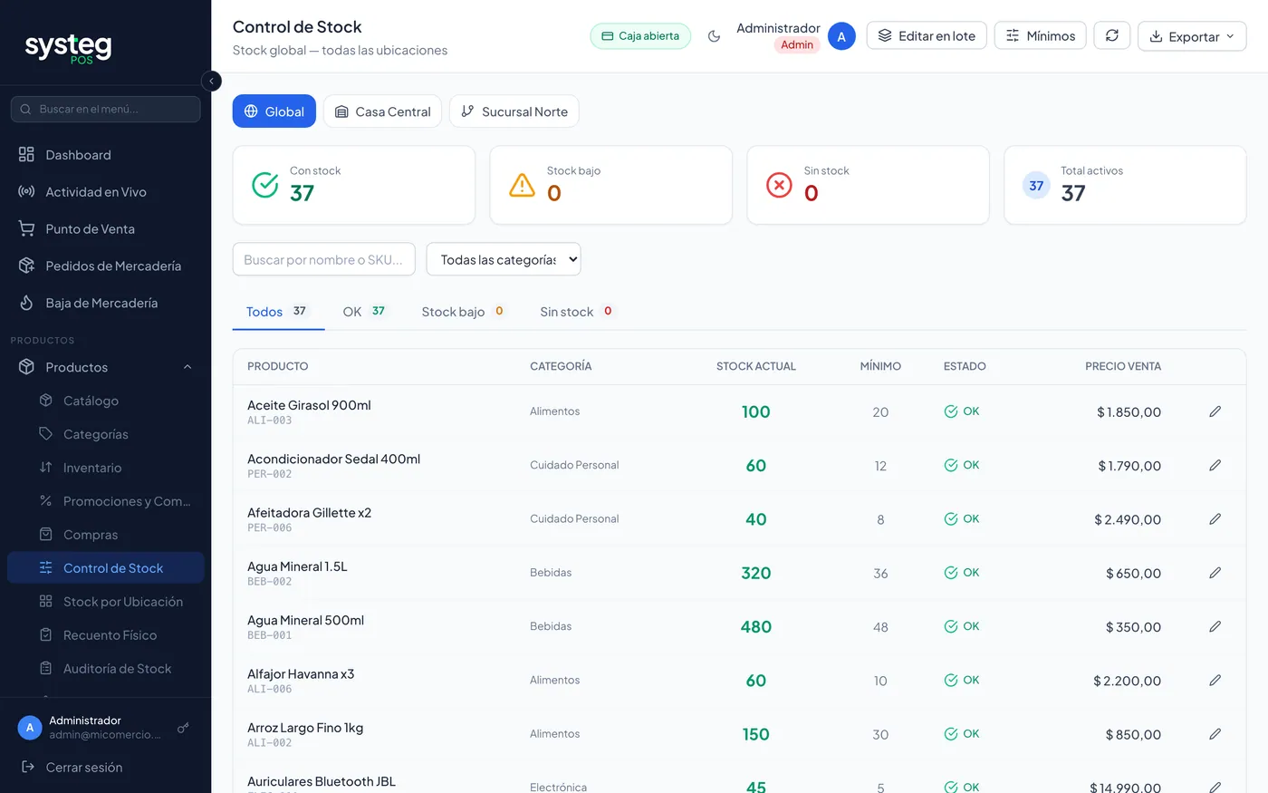Viewport: 1268px width, 793px height.
Task: Edit Afeitadora Gillette x2 pencil icon
Action: (1215, 519)
